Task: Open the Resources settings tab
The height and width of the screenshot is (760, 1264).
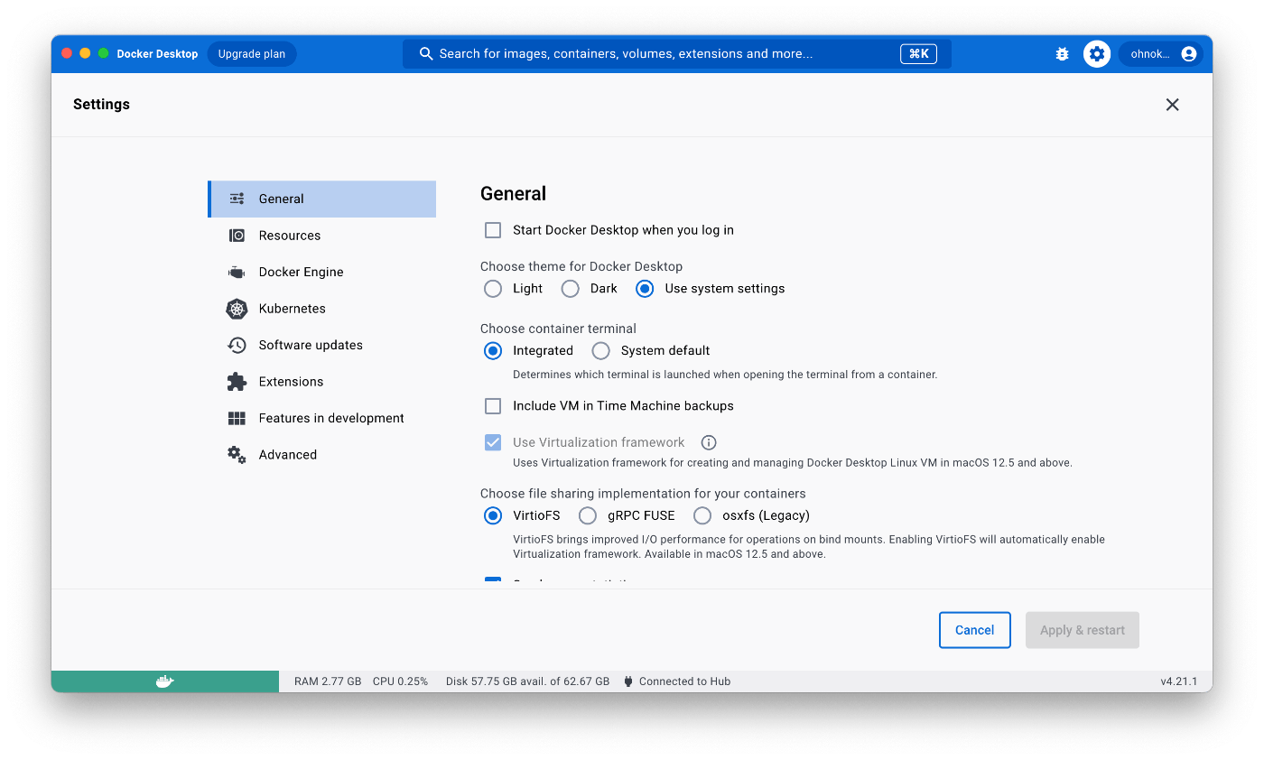Action: point(321,236)
